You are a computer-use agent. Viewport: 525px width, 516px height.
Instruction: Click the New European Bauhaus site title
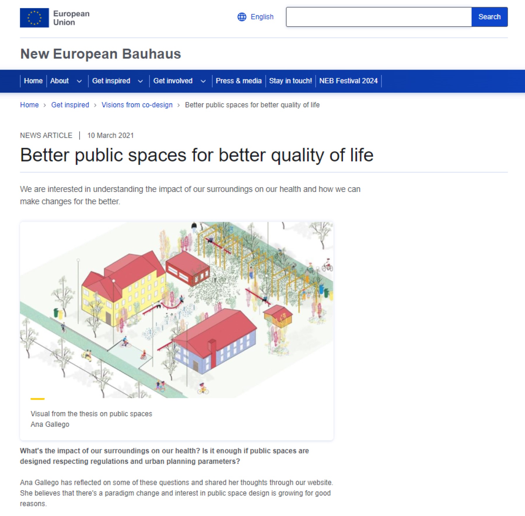tap(101, 54)
